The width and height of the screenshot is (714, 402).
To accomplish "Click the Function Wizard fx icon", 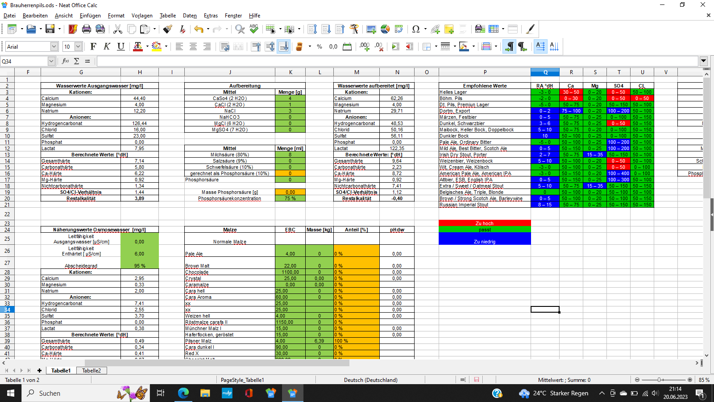I will pyautogui.click(x=66, y=61).
